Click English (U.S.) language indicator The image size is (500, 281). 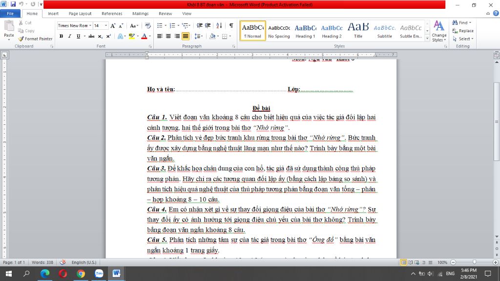(x=84, y=262)
